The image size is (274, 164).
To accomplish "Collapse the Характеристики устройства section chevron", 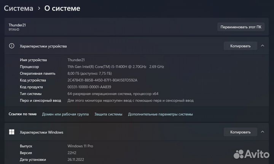I will click(x=263, y=46).
